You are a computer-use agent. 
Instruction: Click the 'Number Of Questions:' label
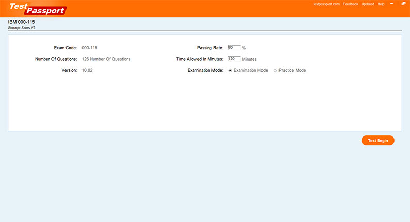click(56, 59)
